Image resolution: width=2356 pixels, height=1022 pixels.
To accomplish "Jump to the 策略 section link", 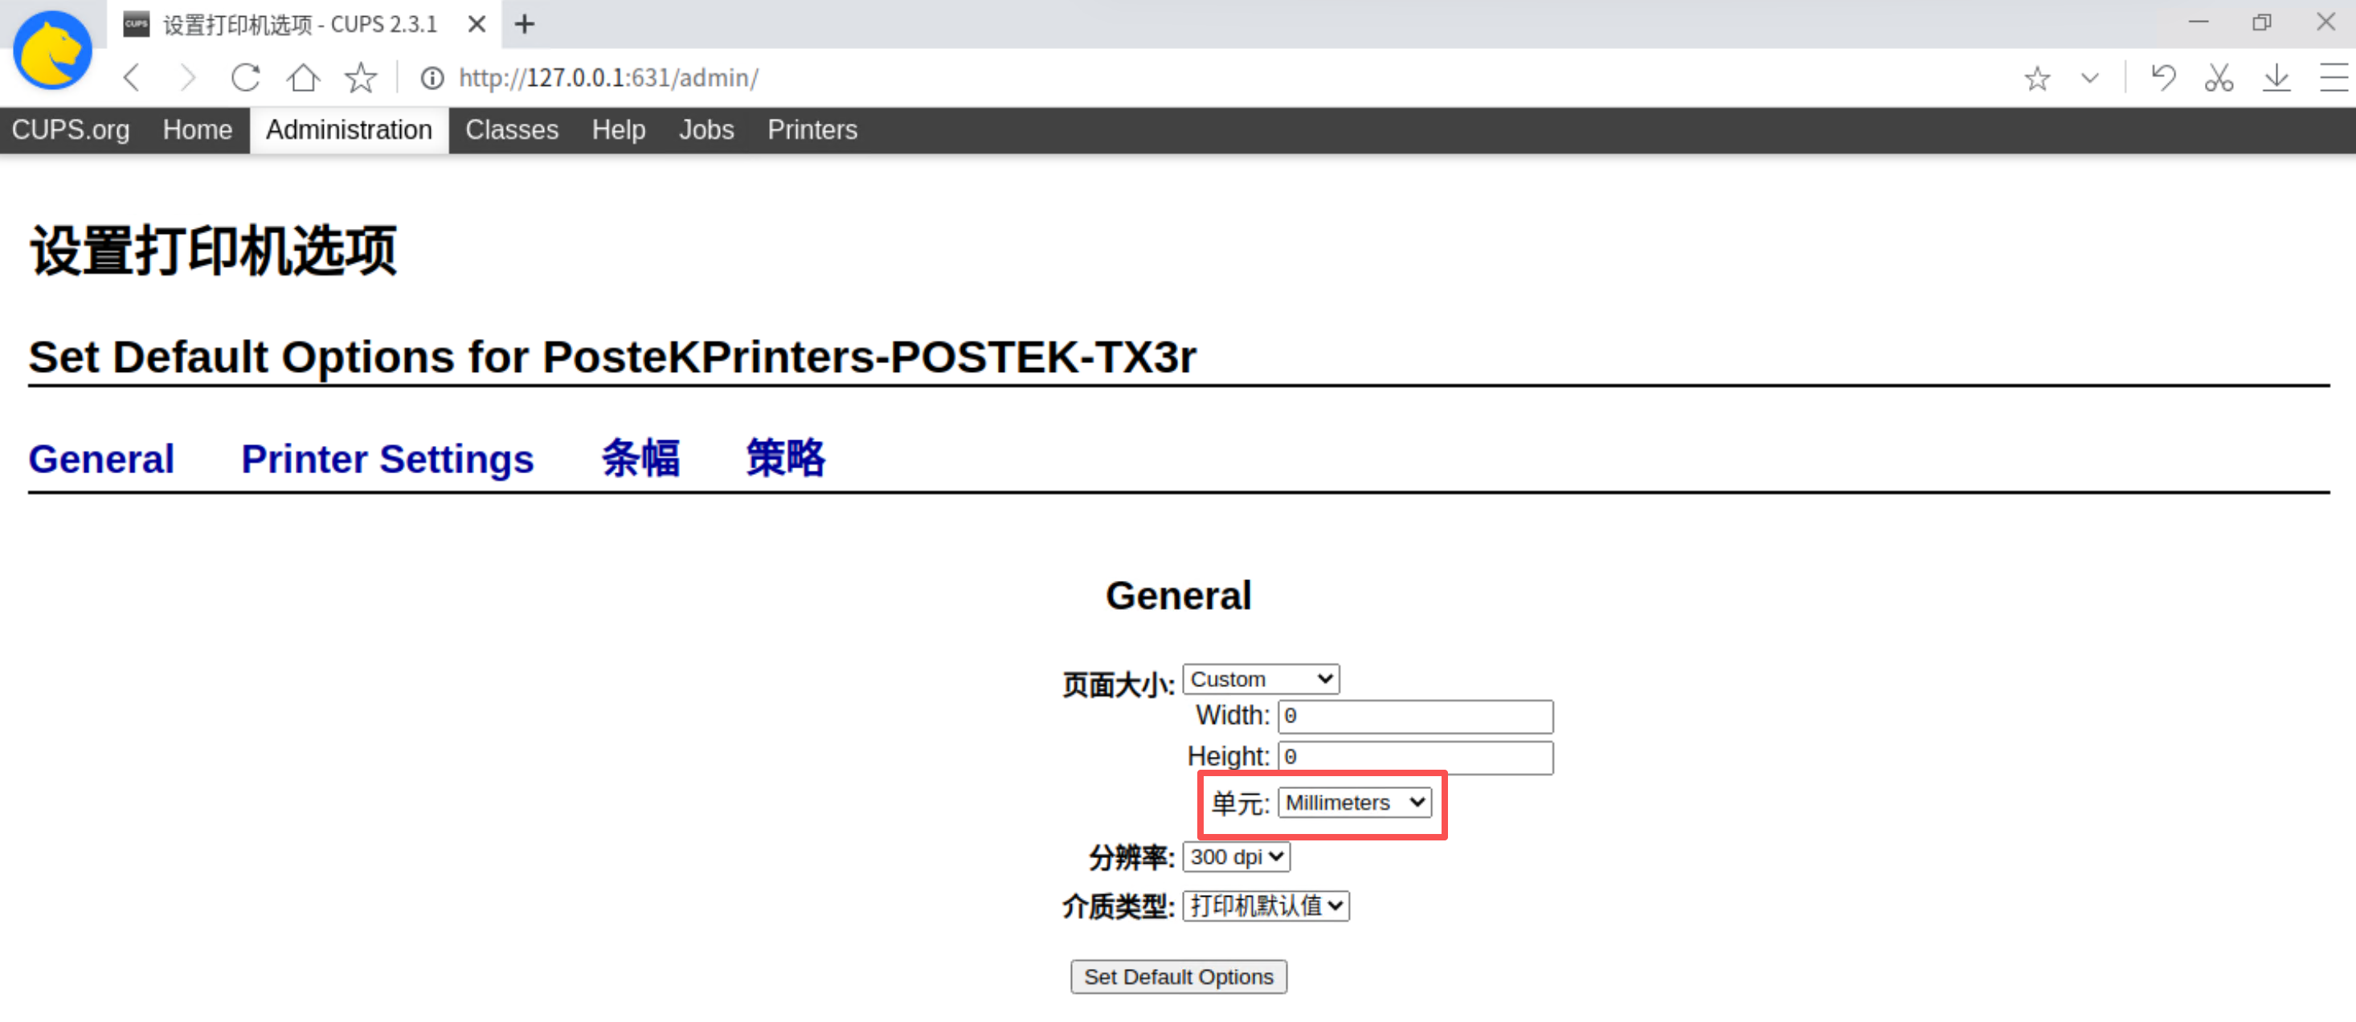I will coord(786,458).
